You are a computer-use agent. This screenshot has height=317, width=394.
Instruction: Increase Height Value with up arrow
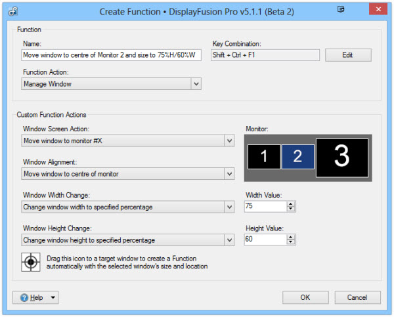coord(291,237)
